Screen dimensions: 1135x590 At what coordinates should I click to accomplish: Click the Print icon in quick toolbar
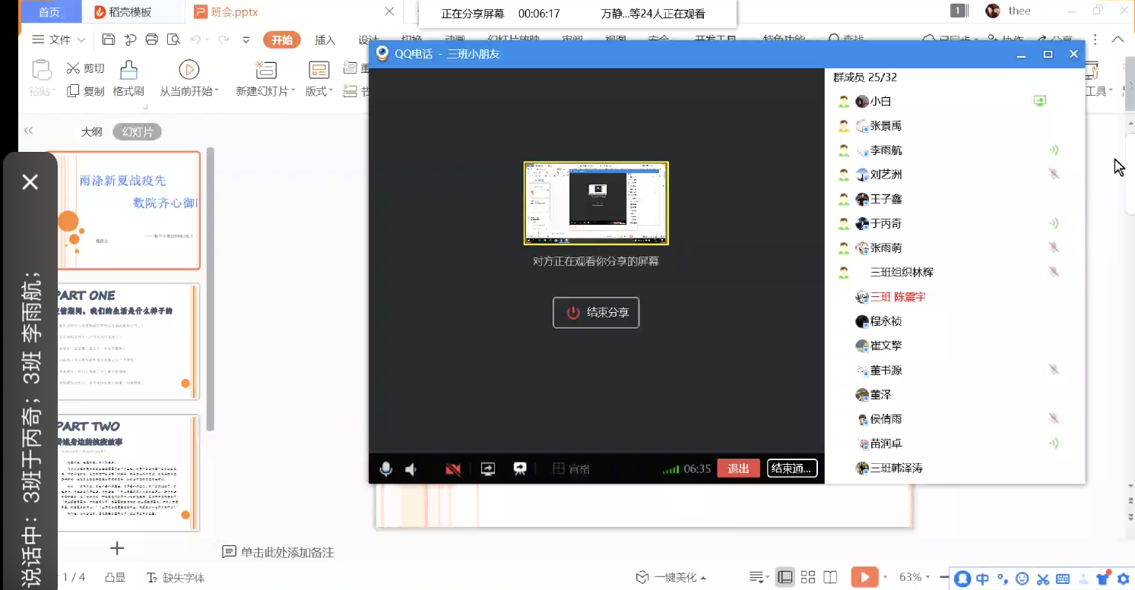click(151, 39)
